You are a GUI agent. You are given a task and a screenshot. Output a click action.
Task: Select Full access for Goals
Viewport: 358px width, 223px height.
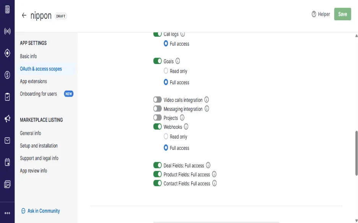[166, 82]
